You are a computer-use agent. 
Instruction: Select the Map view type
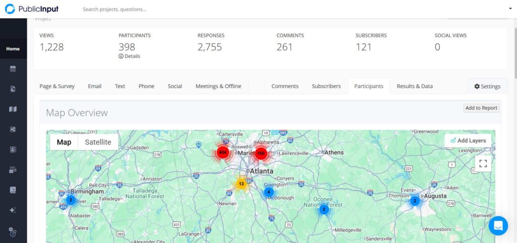64,142
